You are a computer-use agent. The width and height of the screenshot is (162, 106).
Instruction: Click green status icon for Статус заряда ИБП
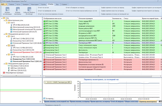pyautogui.click(x=44, y=21)
